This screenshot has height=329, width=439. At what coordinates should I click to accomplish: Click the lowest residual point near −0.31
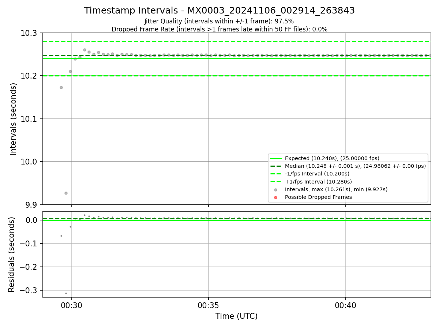66,293
